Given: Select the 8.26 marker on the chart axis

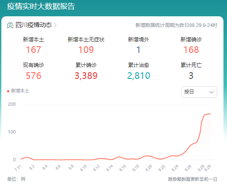Looking at the screenshot, I should (188, 168).
